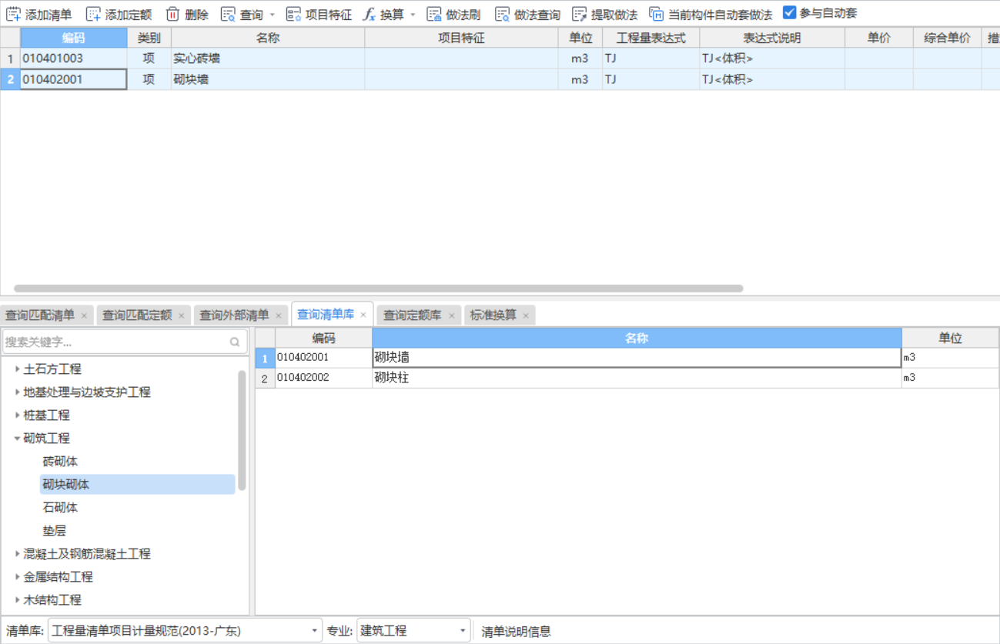Viewport: 1000px width, 644px height.
Task: Click the 换算 fx icon
Action: [x=370, y=14]
